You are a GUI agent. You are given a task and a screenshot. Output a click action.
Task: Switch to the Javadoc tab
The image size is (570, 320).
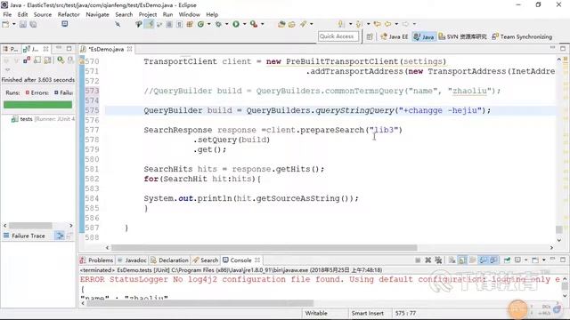pyautogui.click(x=132, y=260)
